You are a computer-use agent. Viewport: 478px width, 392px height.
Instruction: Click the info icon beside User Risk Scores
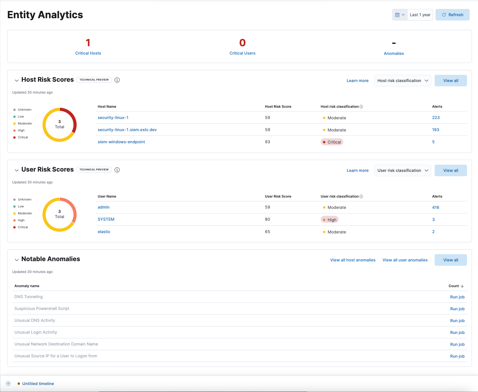pos(117,170)
